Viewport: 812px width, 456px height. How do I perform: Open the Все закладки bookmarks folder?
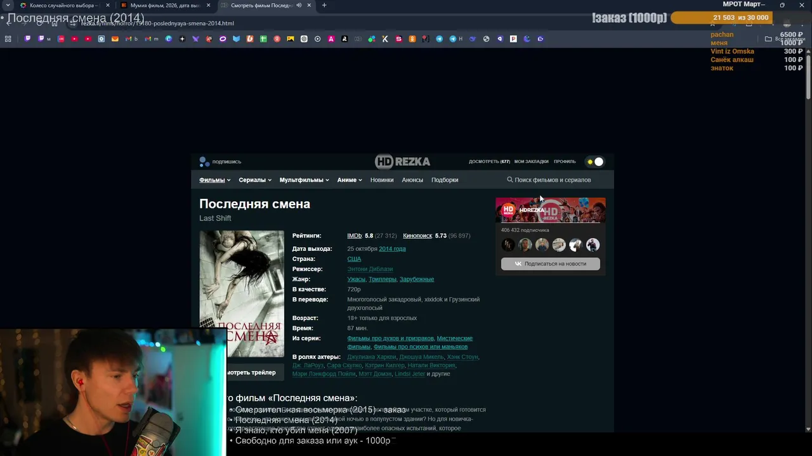pos(785,39)
